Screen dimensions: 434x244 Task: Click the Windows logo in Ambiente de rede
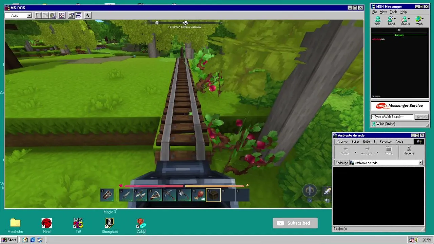click(419, 142)
